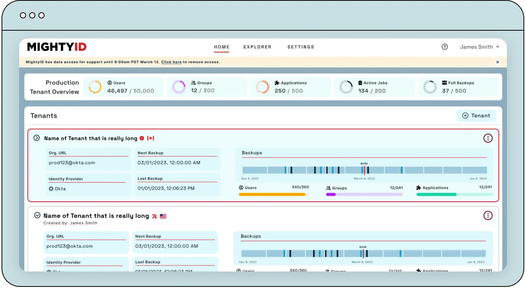Image resolution: width=525 pixels, height=293 pixels.
Task: Click Groups icon above the purple progress bar
Action: [329, 188]
